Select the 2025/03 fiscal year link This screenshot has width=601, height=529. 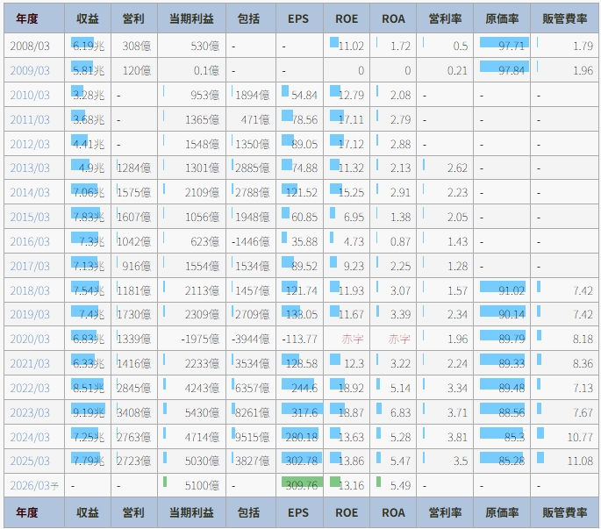pyautogui.click(x=30, y=461)
